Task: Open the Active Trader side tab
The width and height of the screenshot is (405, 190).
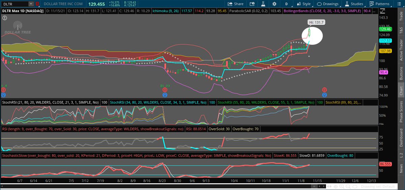Action: 401,50
